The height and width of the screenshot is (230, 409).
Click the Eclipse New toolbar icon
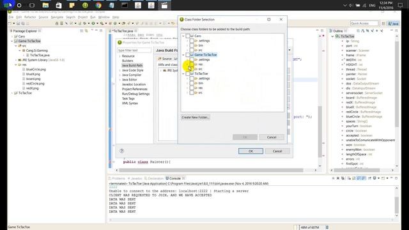point(10,24)
